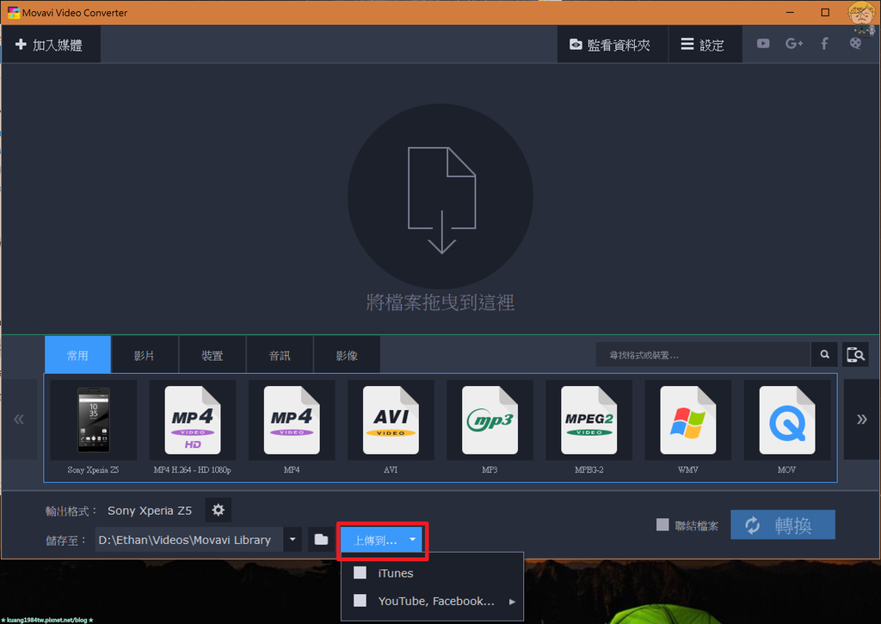The height and width of the screenshot is (624, 881).
Task: Click the Convert (轉換) button
Action: tap(783, 524)
